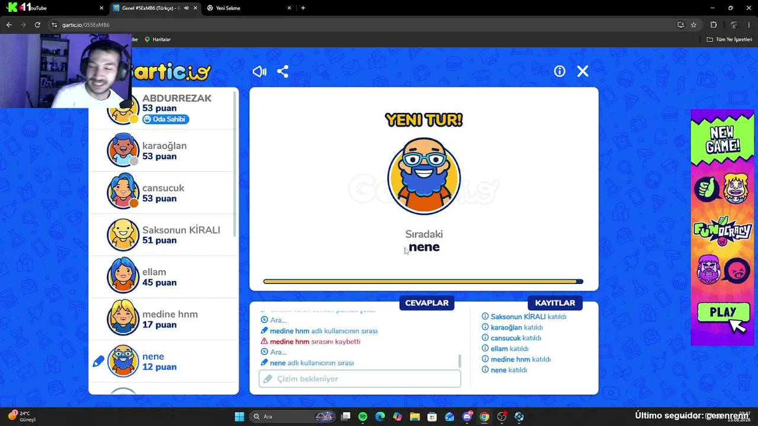
Task: Click the PLAY button in the ad
Action: pos(722,313)
